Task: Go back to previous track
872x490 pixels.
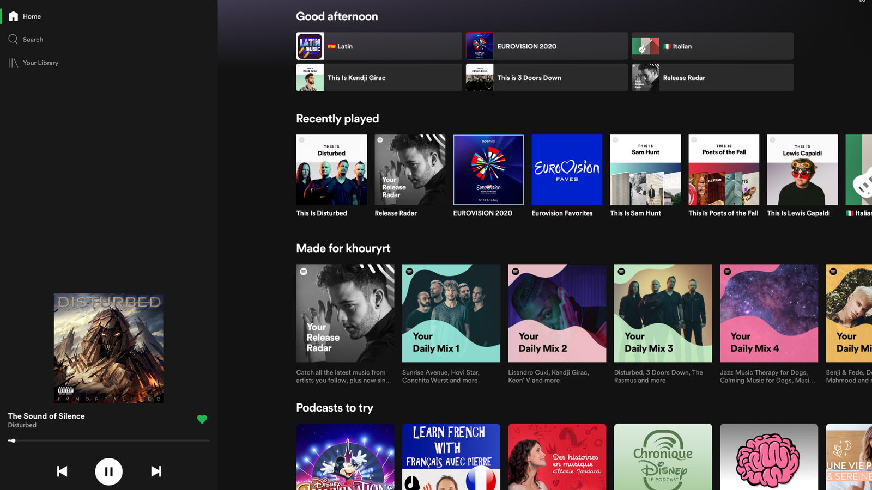Action: (62, 471)
